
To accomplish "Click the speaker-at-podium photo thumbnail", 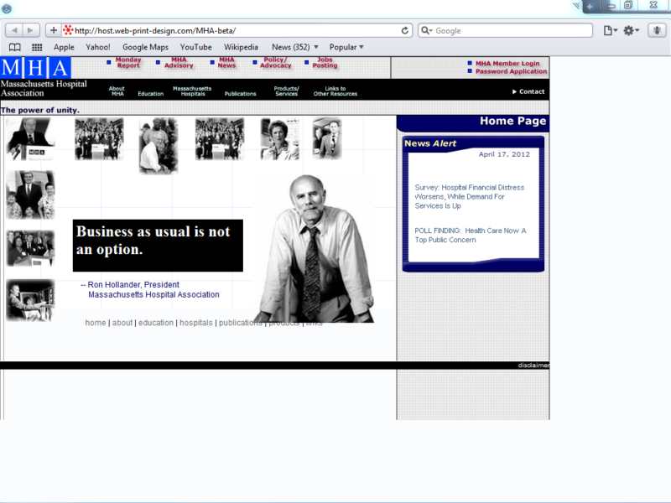I will coord(30,139).
